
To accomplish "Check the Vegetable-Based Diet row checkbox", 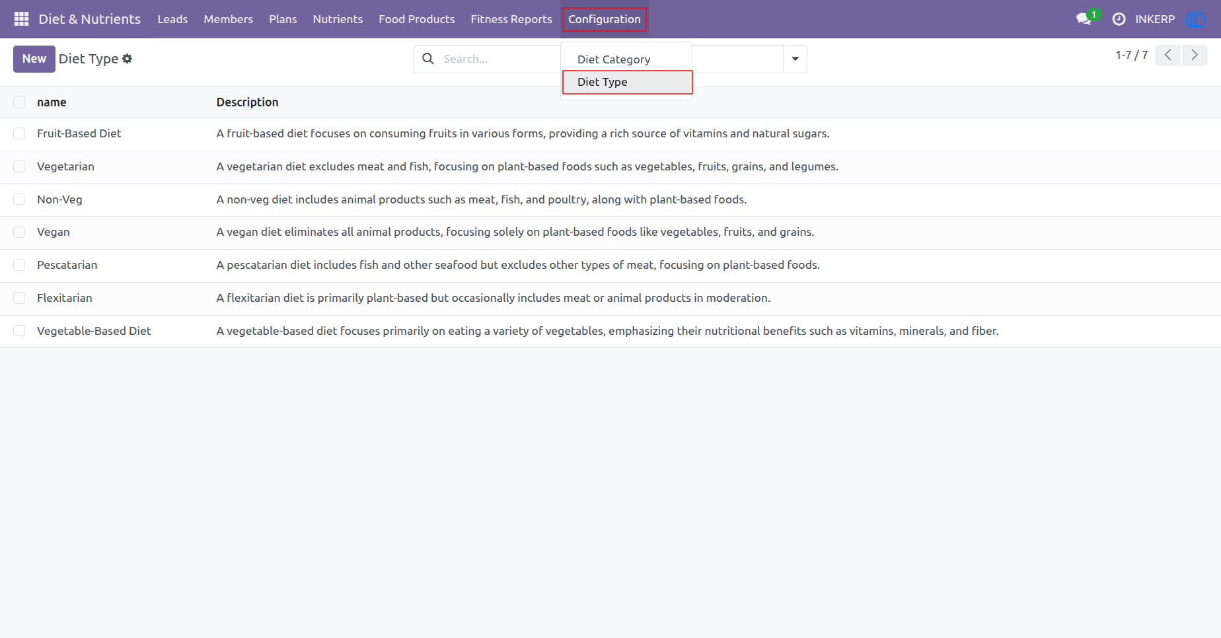I will click(19, 331).
